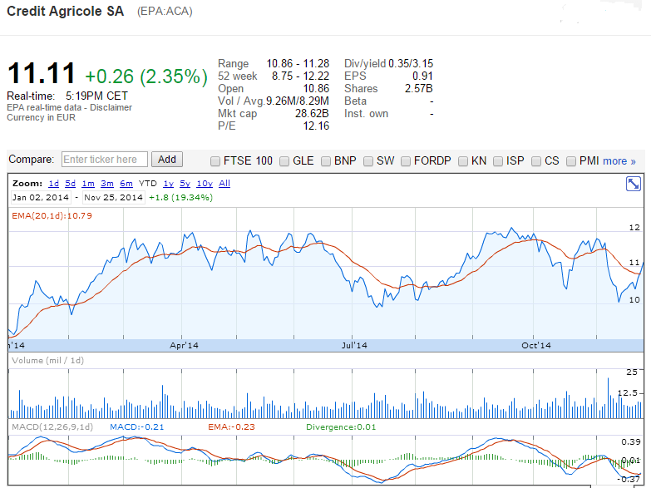Click the Vol / Avg. 9.26M/8.29M value

coord(298,101)
